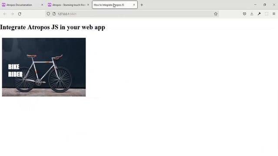Switch to the Atropos - Stunning touch-friendly tab
This screenshot has height=156, width=278.
69,5
